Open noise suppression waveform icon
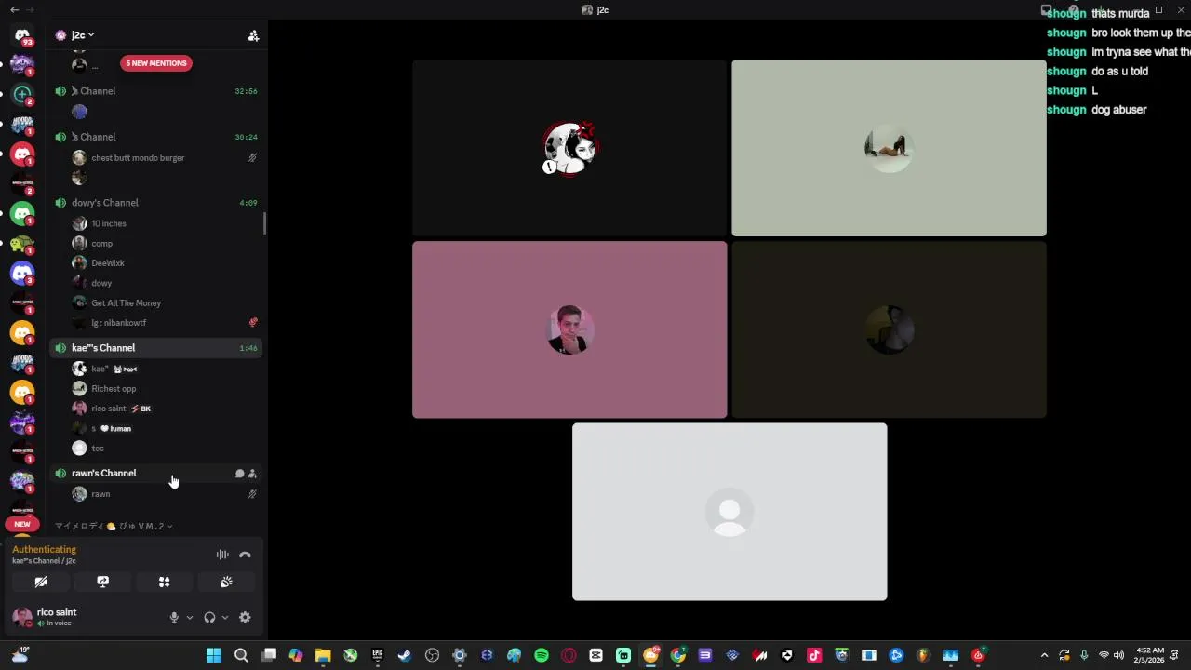 point(222,555)
